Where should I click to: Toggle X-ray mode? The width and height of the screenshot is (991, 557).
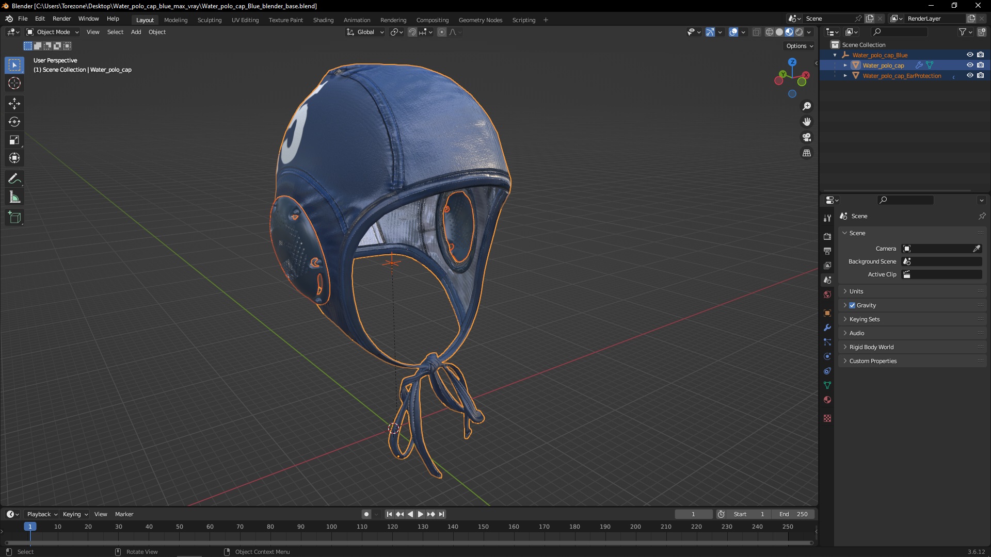[756, 32]
